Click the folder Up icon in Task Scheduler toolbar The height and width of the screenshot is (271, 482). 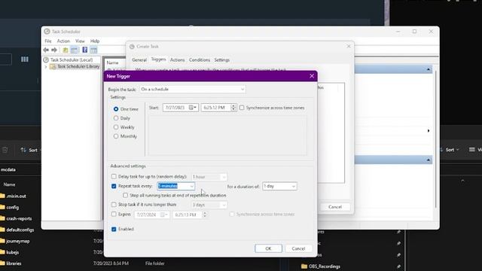point(66,50)
